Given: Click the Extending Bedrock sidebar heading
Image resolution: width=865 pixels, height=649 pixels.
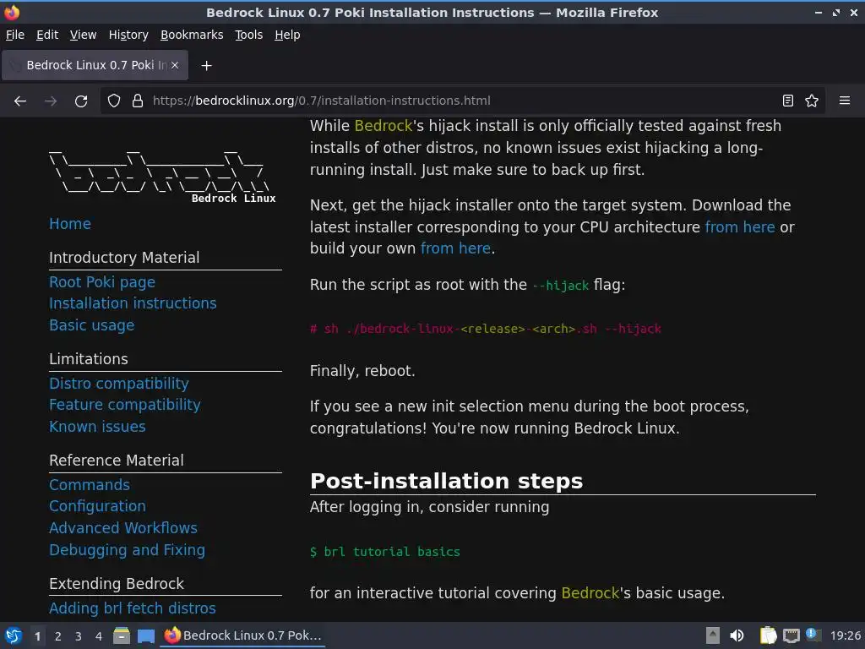Looking at the screenshot, I should click(117, 584).
